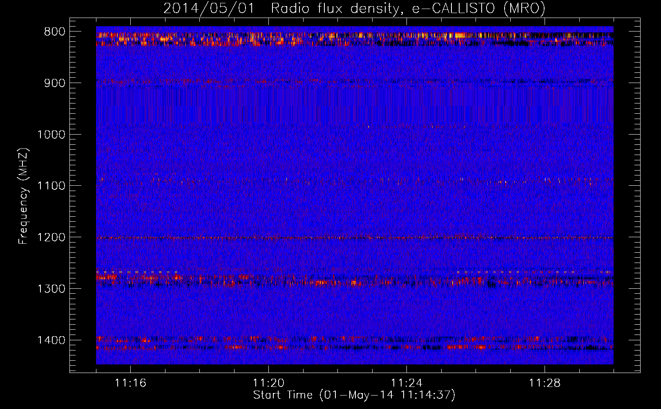The width and height of the screenshot is (661, 409).
Task: Click the 'Frequency (MHZ)' axis title
Action: (x=24, y=196)
